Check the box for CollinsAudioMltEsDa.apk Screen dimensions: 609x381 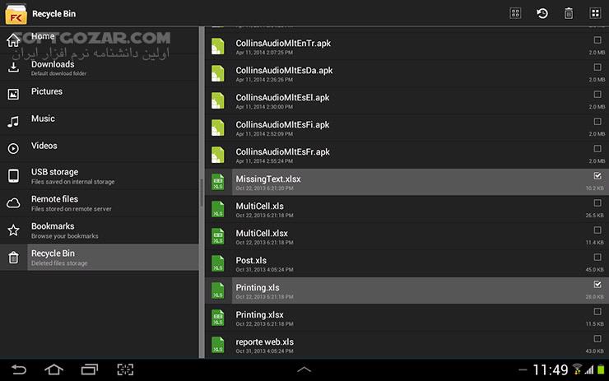[x=597, y=67]
